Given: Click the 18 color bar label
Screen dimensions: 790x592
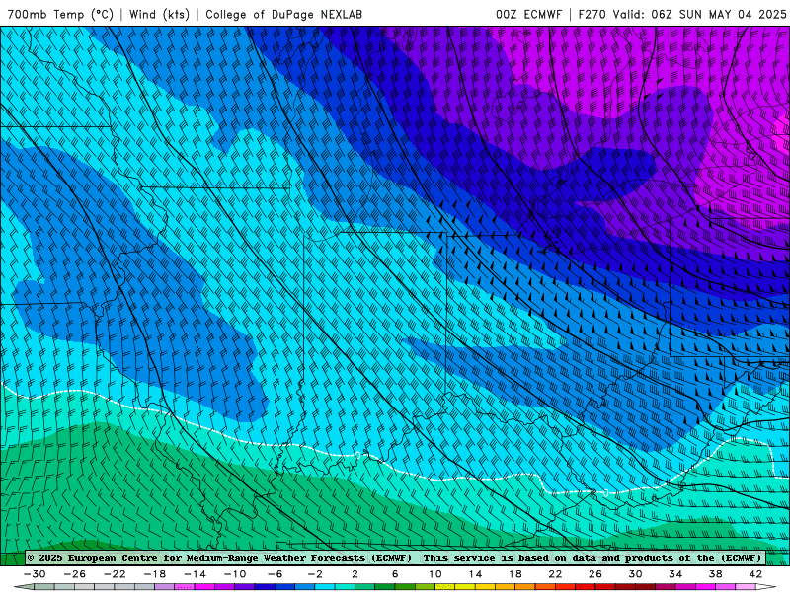Looking at the screenshot, I should 515,574.
